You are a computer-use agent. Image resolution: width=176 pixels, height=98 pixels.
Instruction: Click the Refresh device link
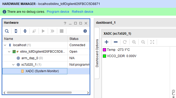83,12
